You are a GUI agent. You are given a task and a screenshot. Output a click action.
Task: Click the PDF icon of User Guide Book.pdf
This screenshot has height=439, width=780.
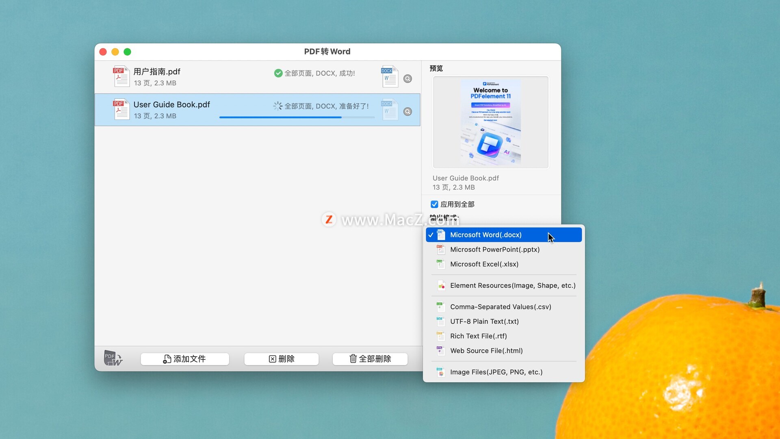[x=121, y=109]
